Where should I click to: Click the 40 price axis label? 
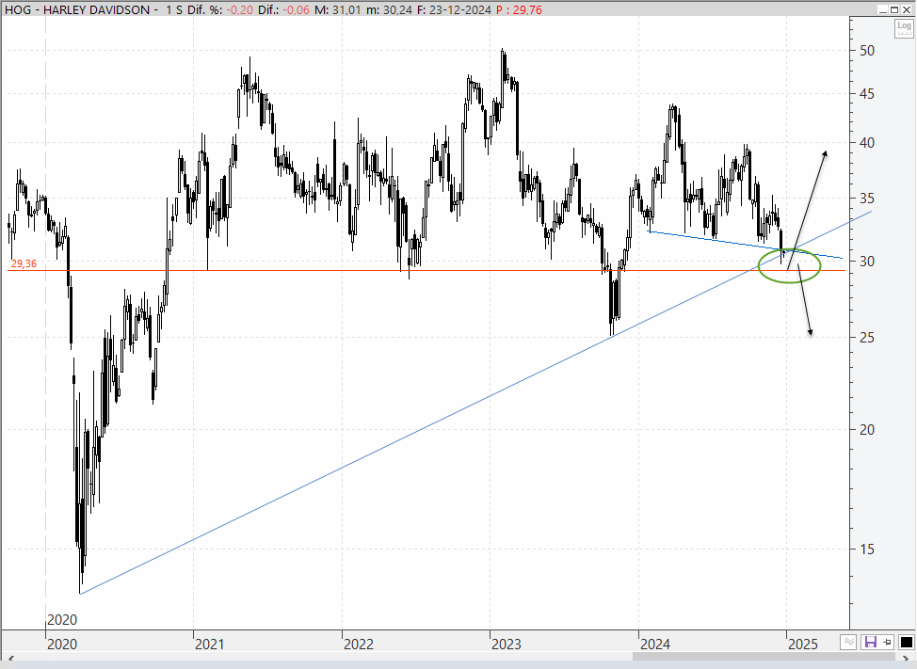tap(867, 143)
